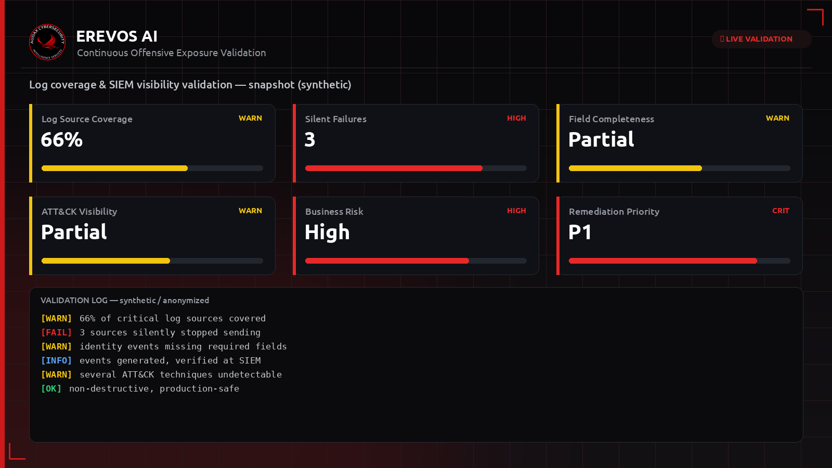The height and width of the screenshot is (468, 832).
Task: Click the CRIT badge on Remediation Priority
Action: 781,211
